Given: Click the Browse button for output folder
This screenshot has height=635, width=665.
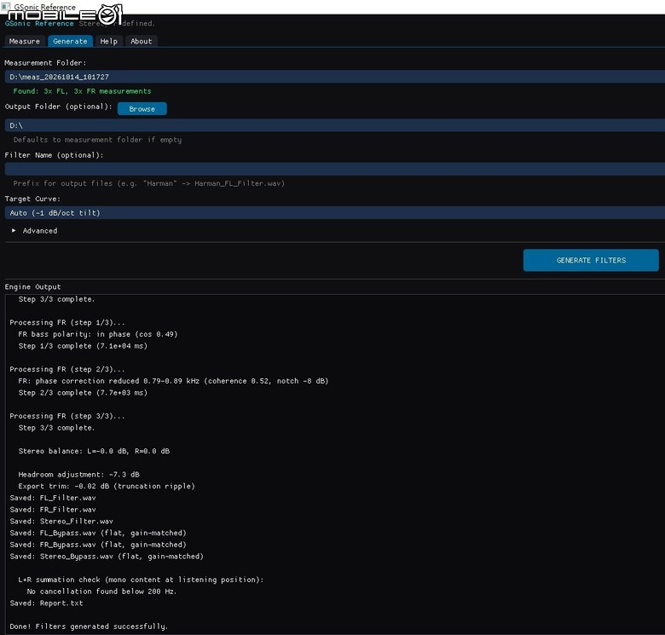Looking at the screenshot, I should pyautogui.click(x=142, y=108).
